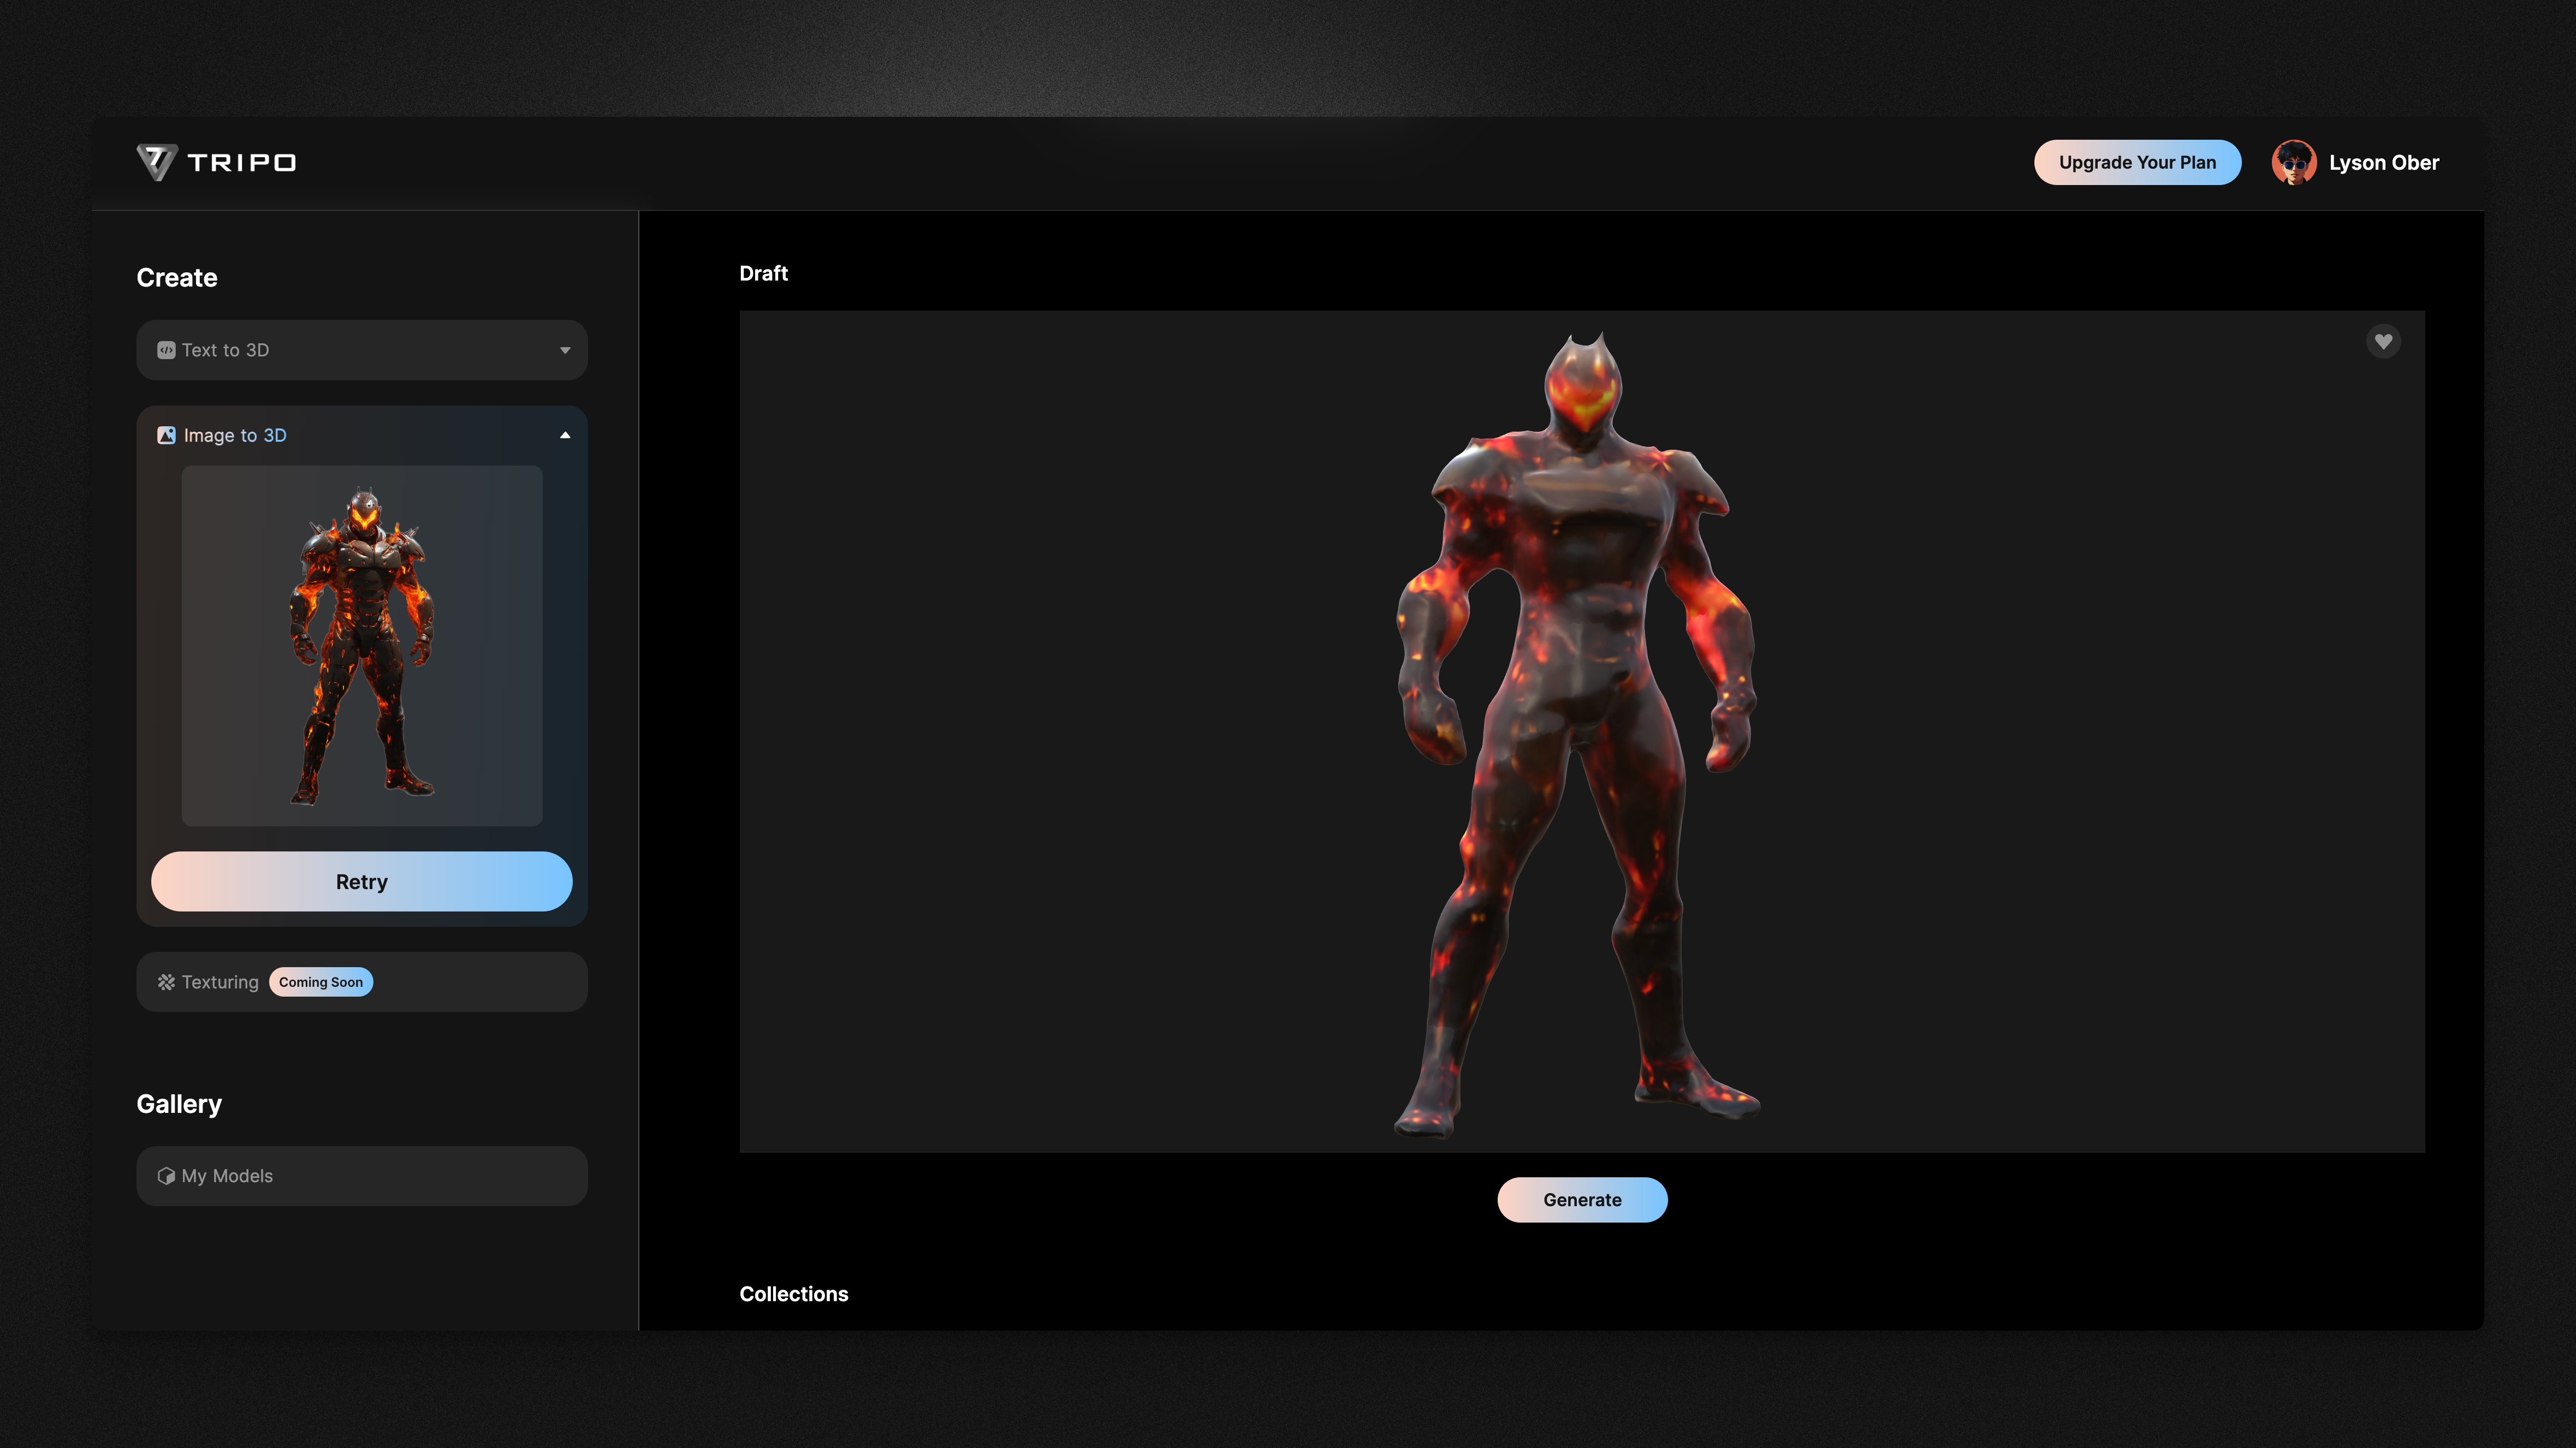Expand the Text to 3D dropdown arrow
This screenshot has width=2576, height=1448.
(565, 350)
